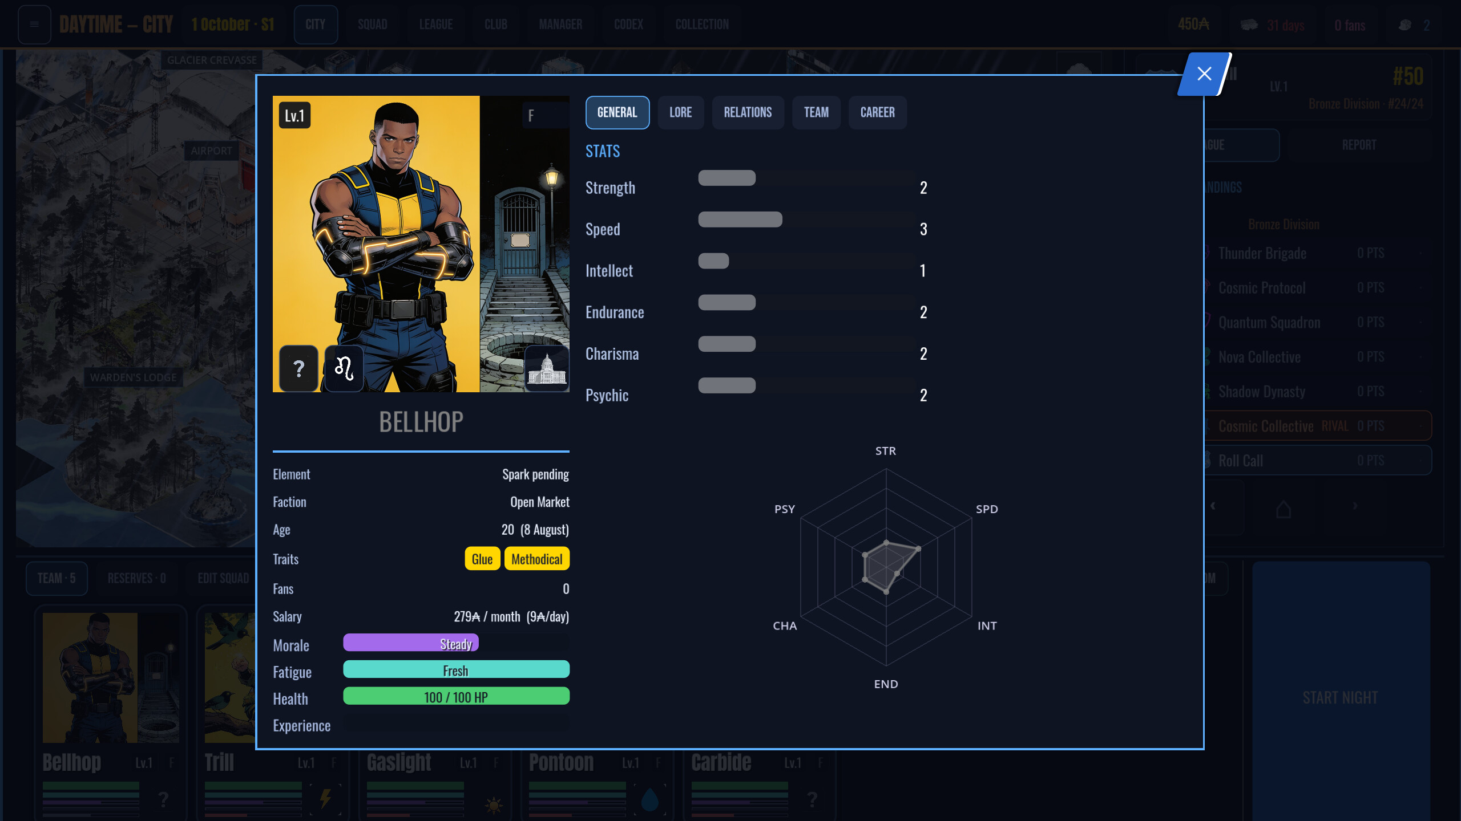Click the unknown element question mark icon
This screenshot has width=1461, height=821.
[298, 368]
